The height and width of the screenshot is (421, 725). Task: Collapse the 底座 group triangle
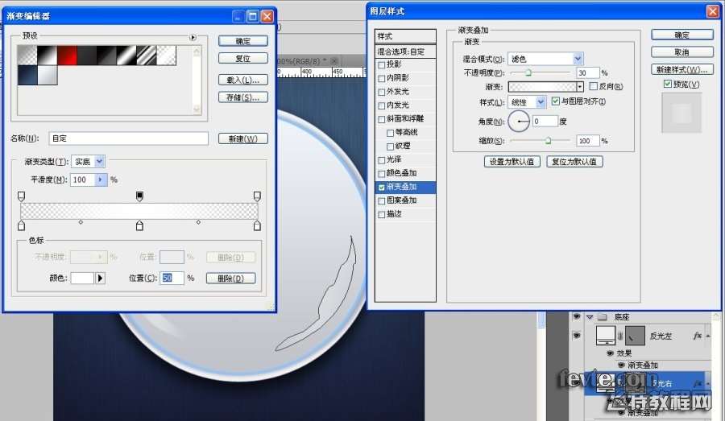coord(590,317)
